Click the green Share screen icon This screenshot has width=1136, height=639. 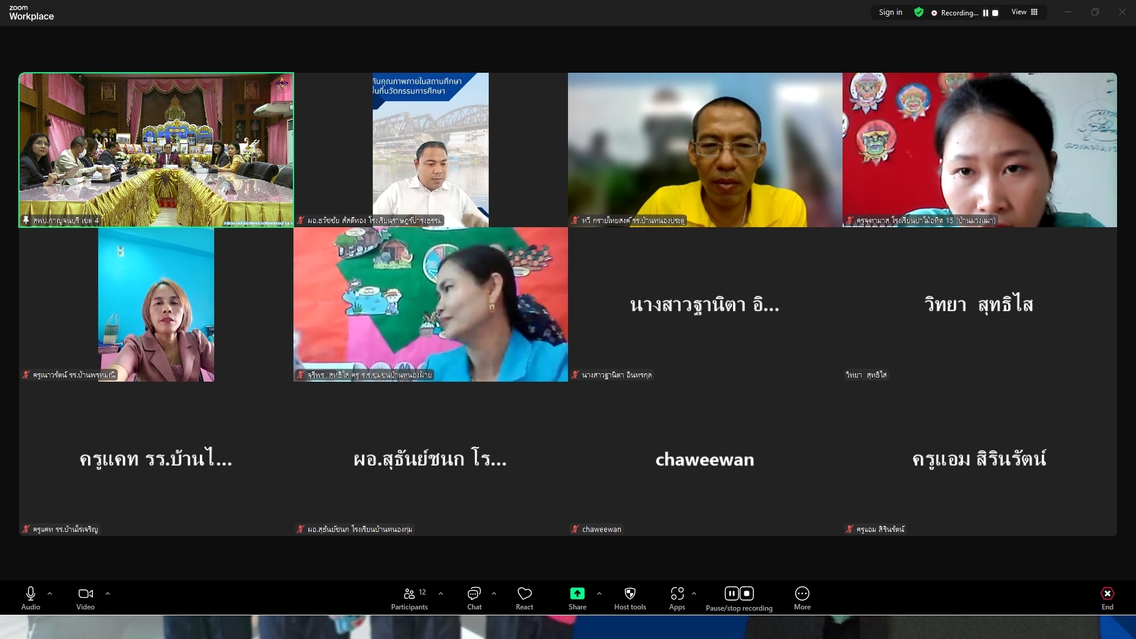click(577, 593)
